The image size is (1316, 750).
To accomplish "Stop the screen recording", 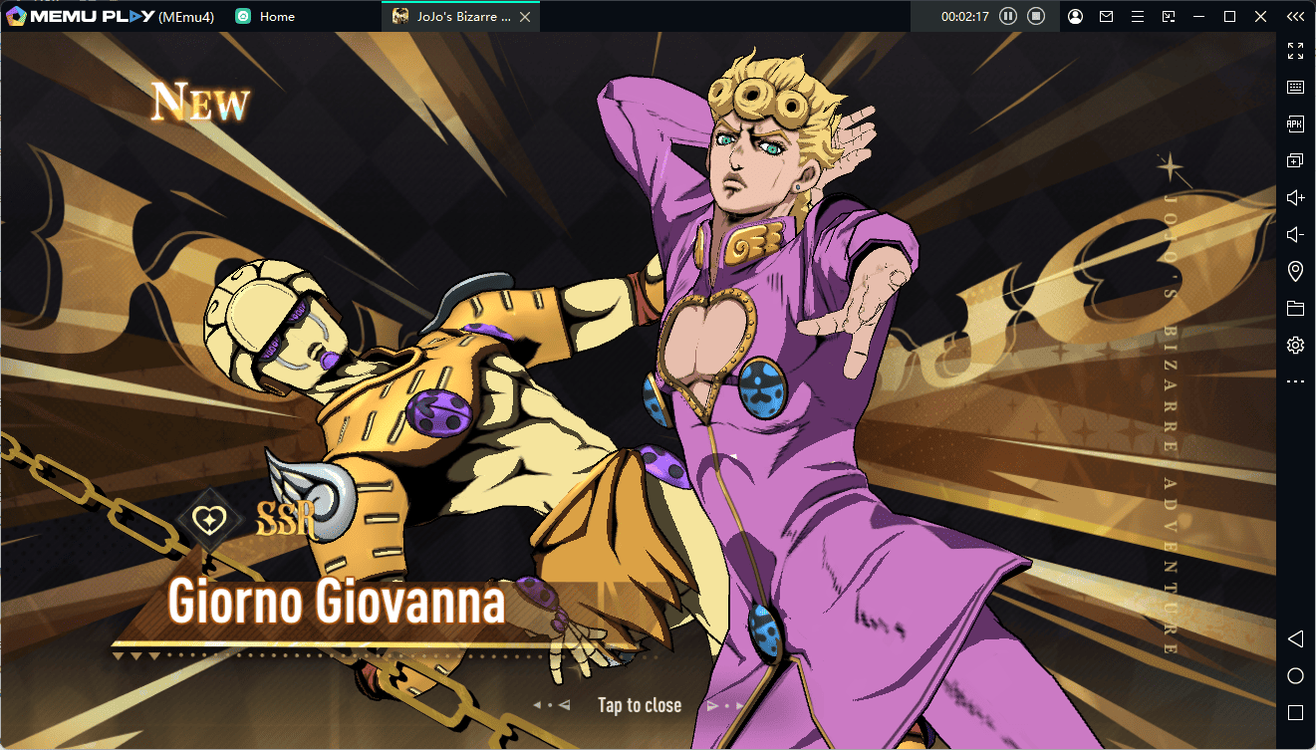I will point(1036,16).
